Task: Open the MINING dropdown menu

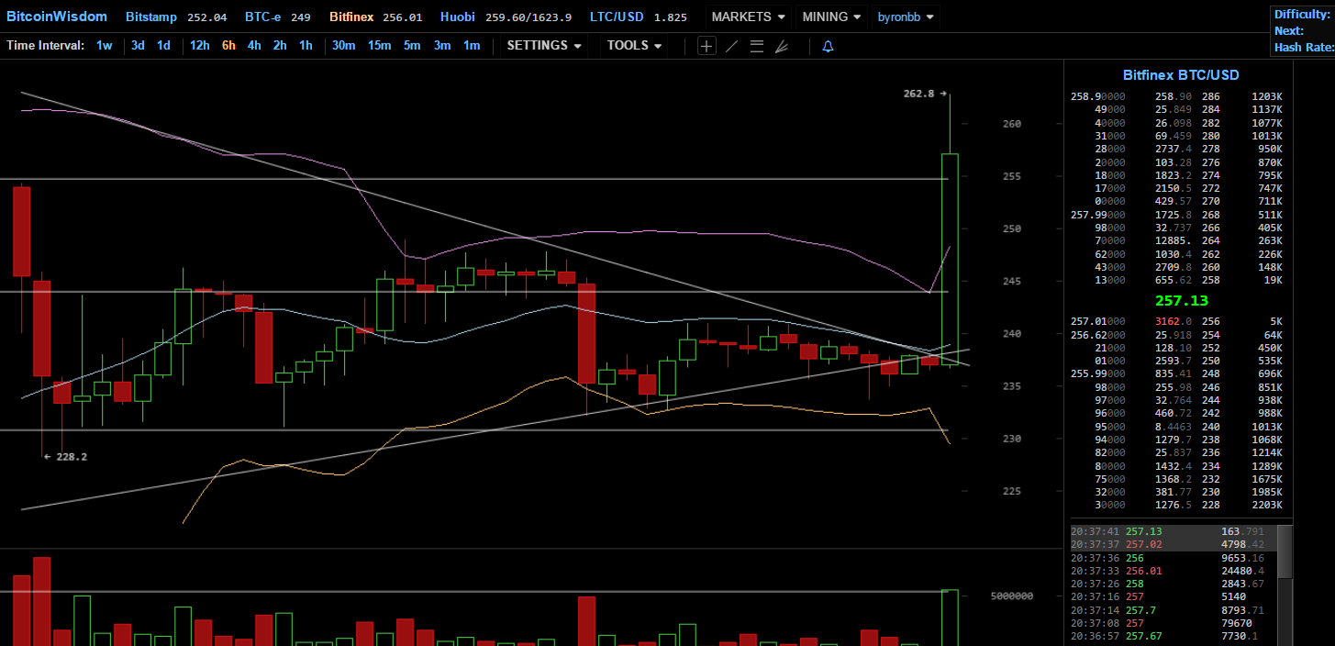Action: pos(831,17)
